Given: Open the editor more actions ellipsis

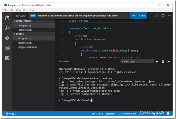Looking at the screenshot, I should (169, 16).
